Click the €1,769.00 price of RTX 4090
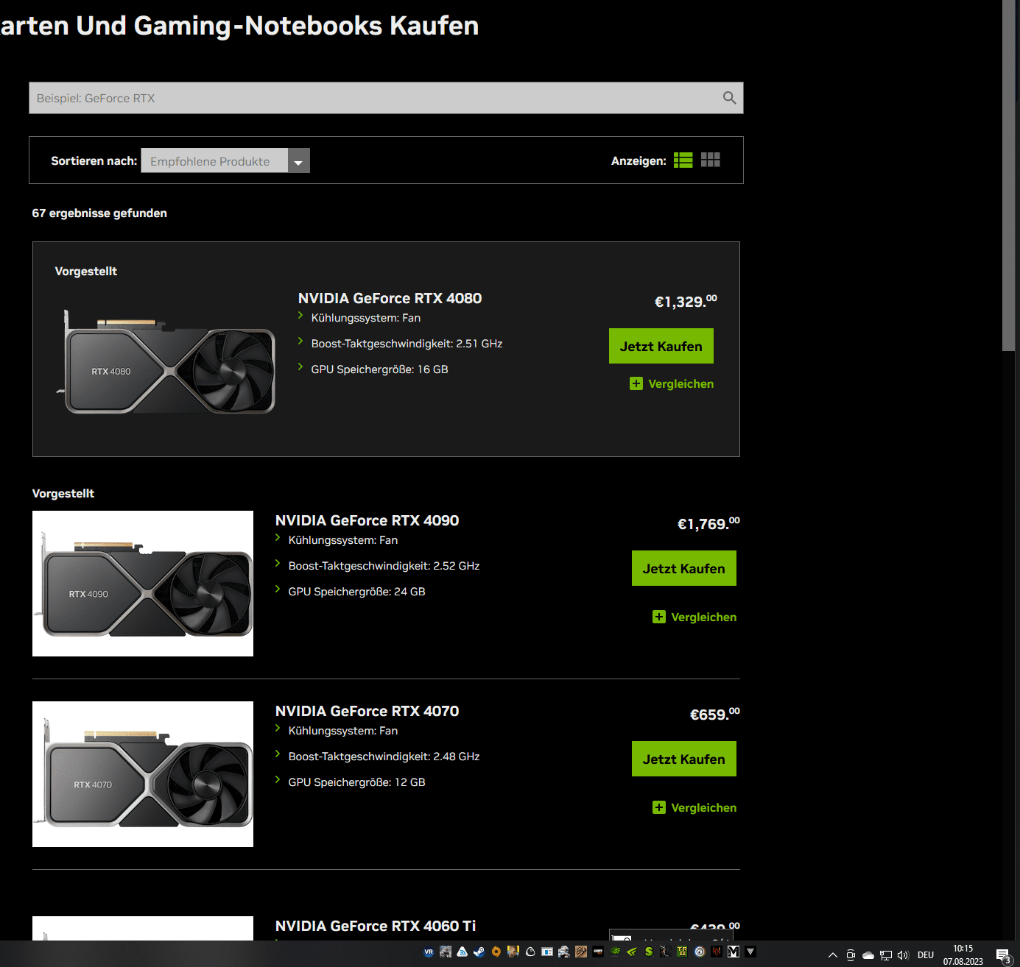The image size is (1020, 967). [708, 523]
